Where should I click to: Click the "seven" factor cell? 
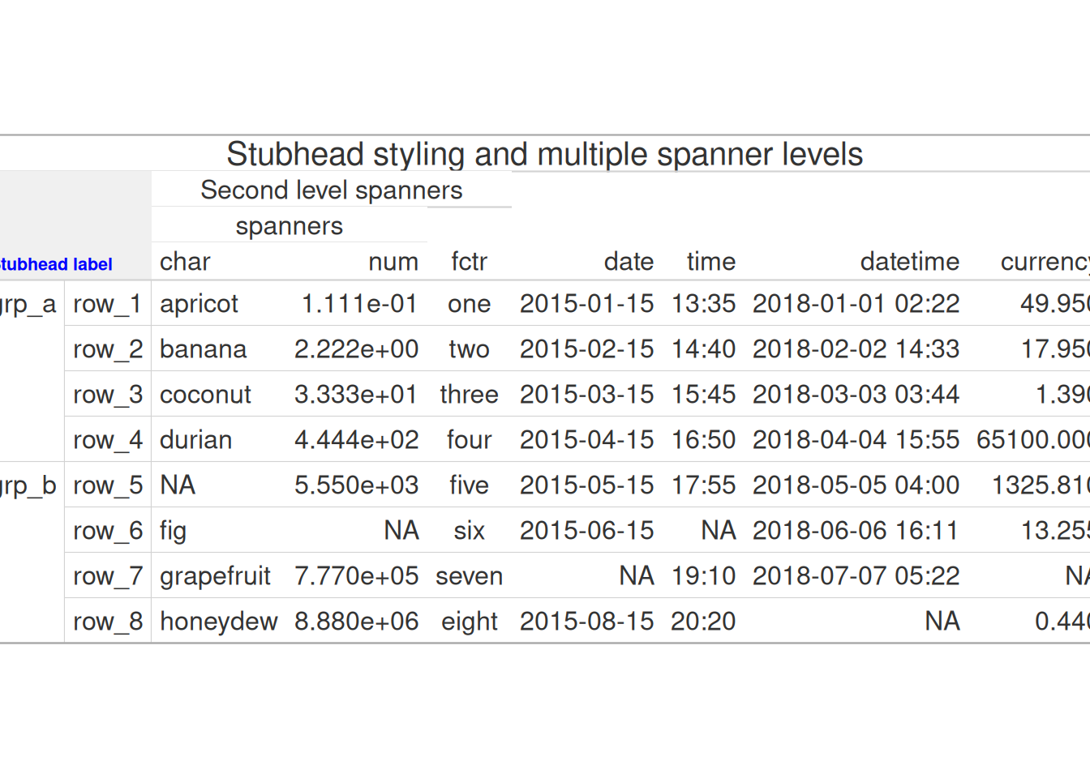tap(469, 576)
